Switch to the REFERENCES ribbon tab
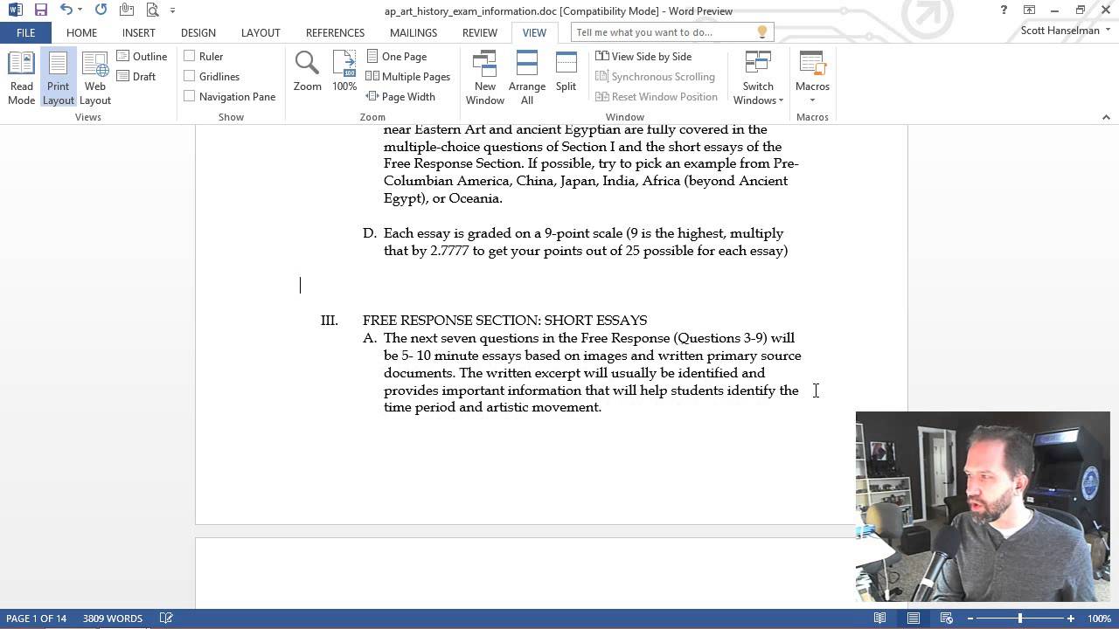1119x629 pixels. (335, 32)
